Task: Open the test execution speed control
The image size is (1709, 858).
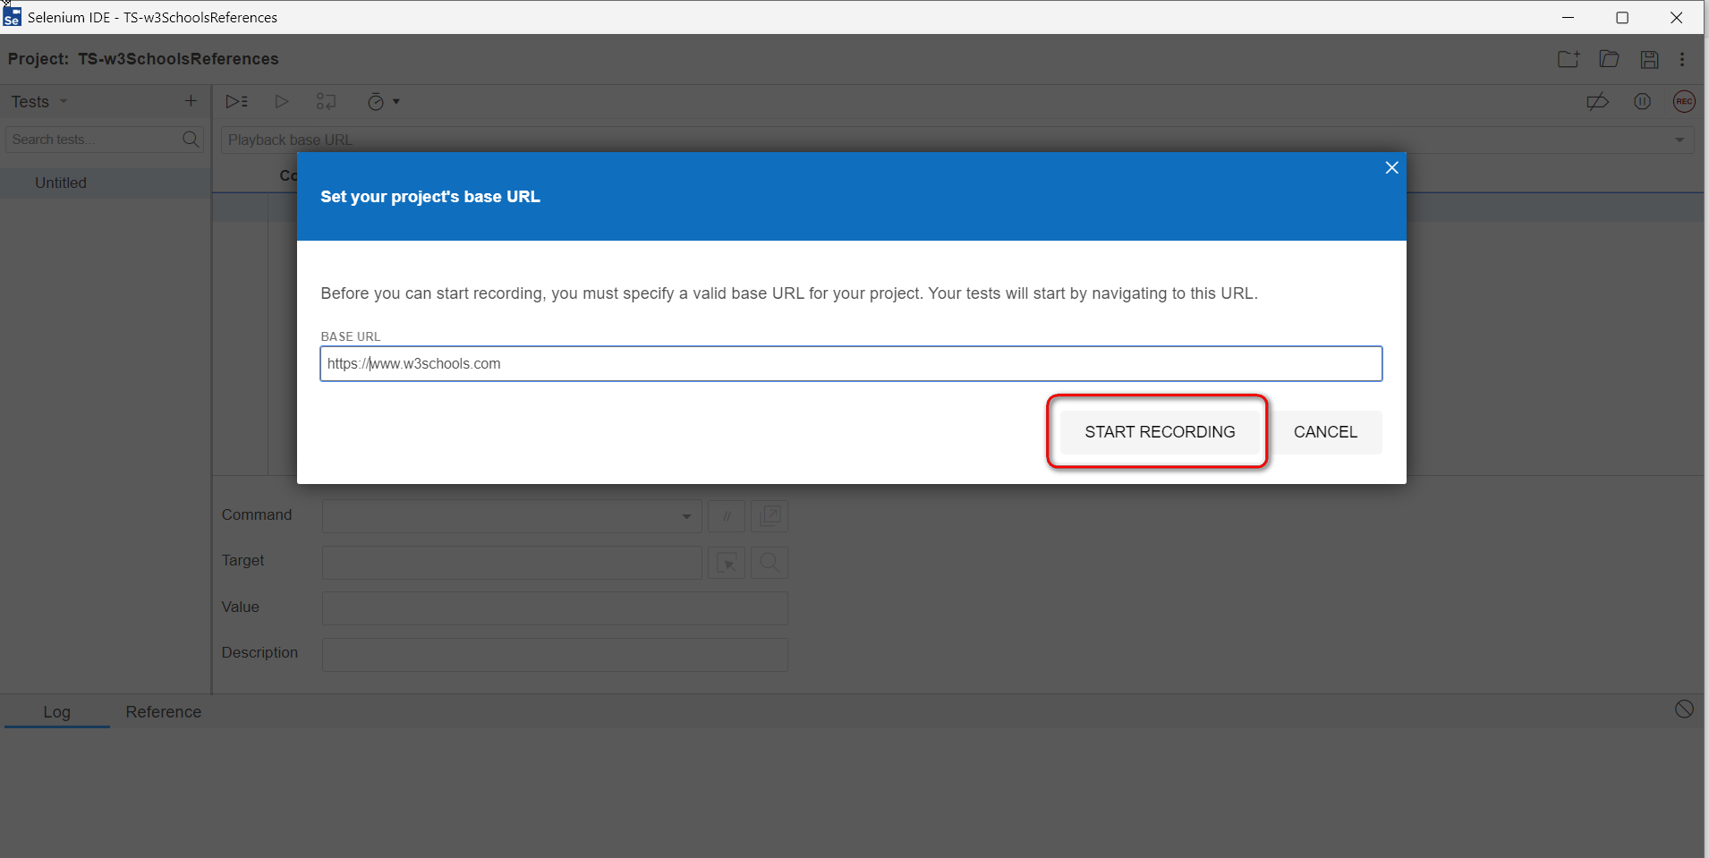Action: [x=383, y=102]
